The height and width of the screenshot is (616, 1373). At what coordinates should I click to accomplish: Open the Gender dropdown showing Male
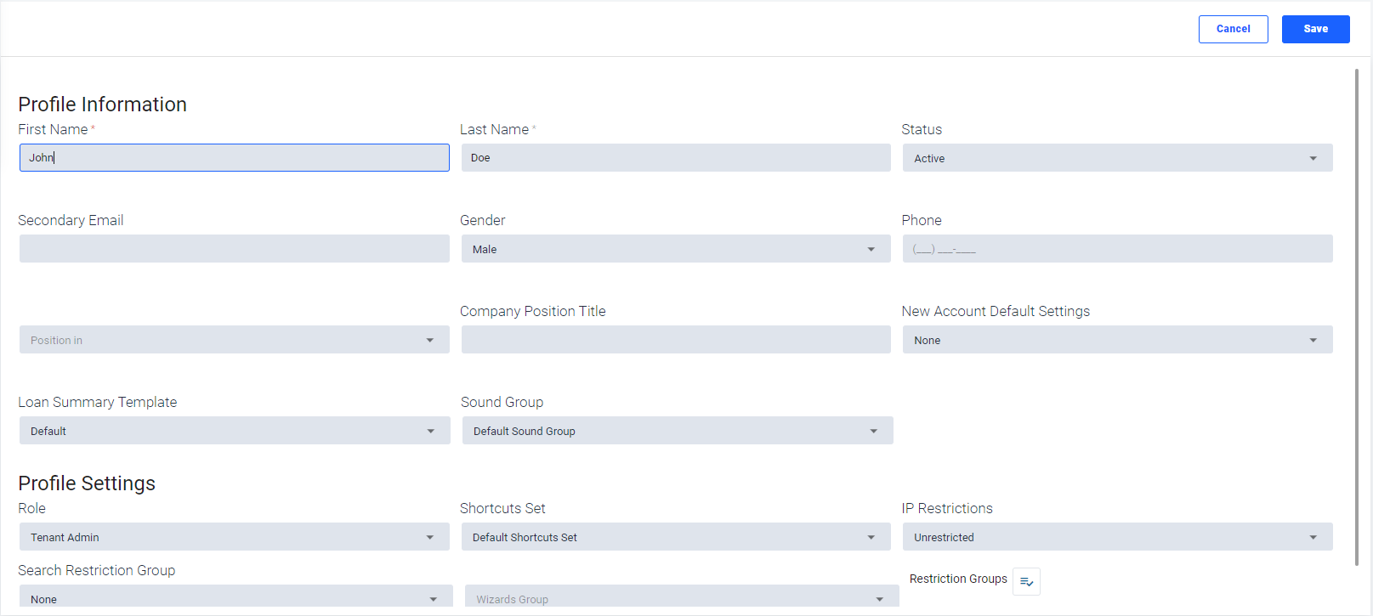click(676, 249)
